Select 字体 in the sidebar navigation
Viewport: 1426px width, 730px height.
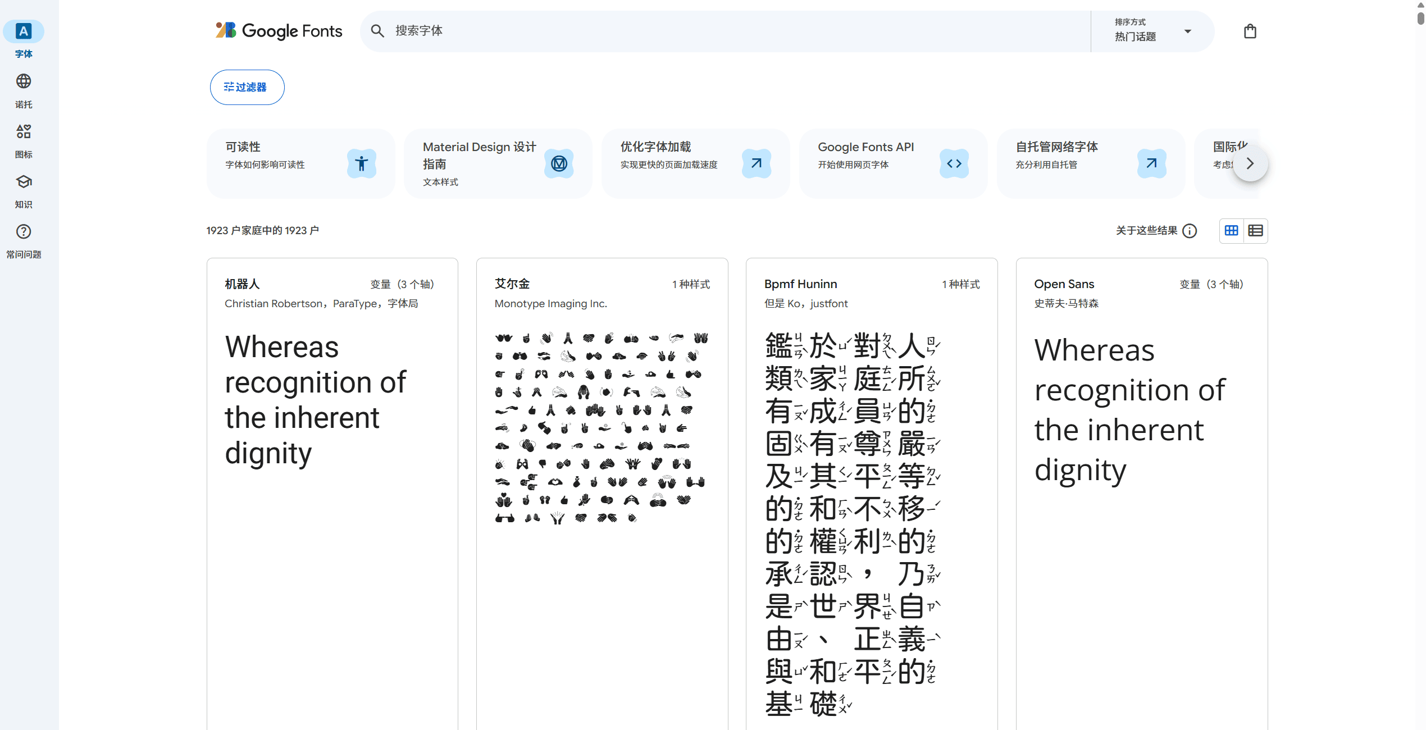click(x=23, y=39)
